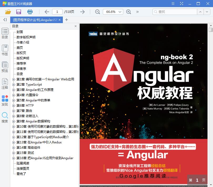Click the page number input field

57,12
